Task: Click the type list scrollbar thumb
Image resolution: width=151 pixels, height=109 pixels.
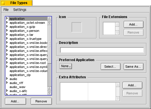Action: point(49,44)
